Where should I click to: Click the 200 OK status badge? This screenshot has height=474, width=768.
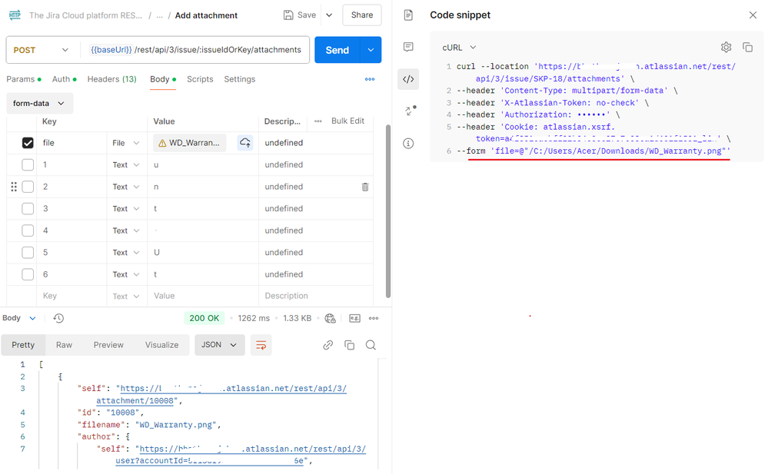[204, 318]
